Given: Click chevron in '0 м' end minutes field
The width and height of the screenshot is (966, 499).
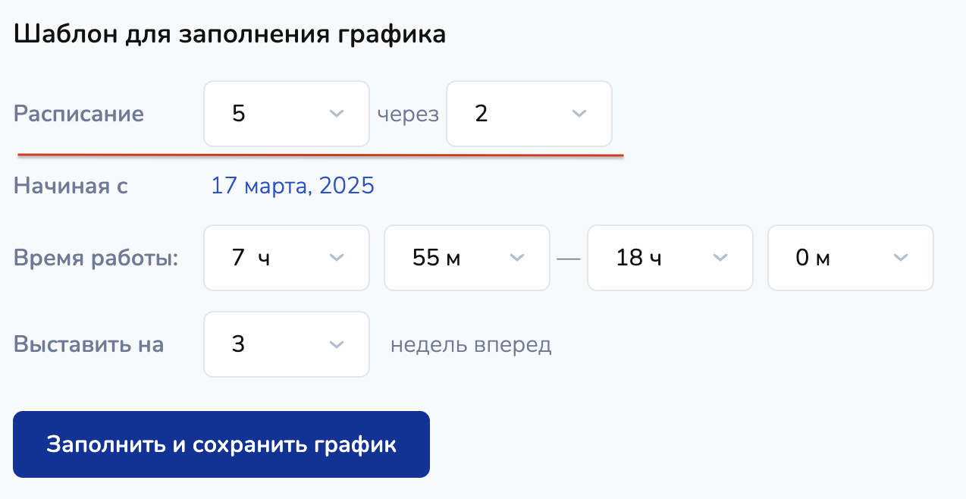Looking at the screenshot, I should [901, 258].
